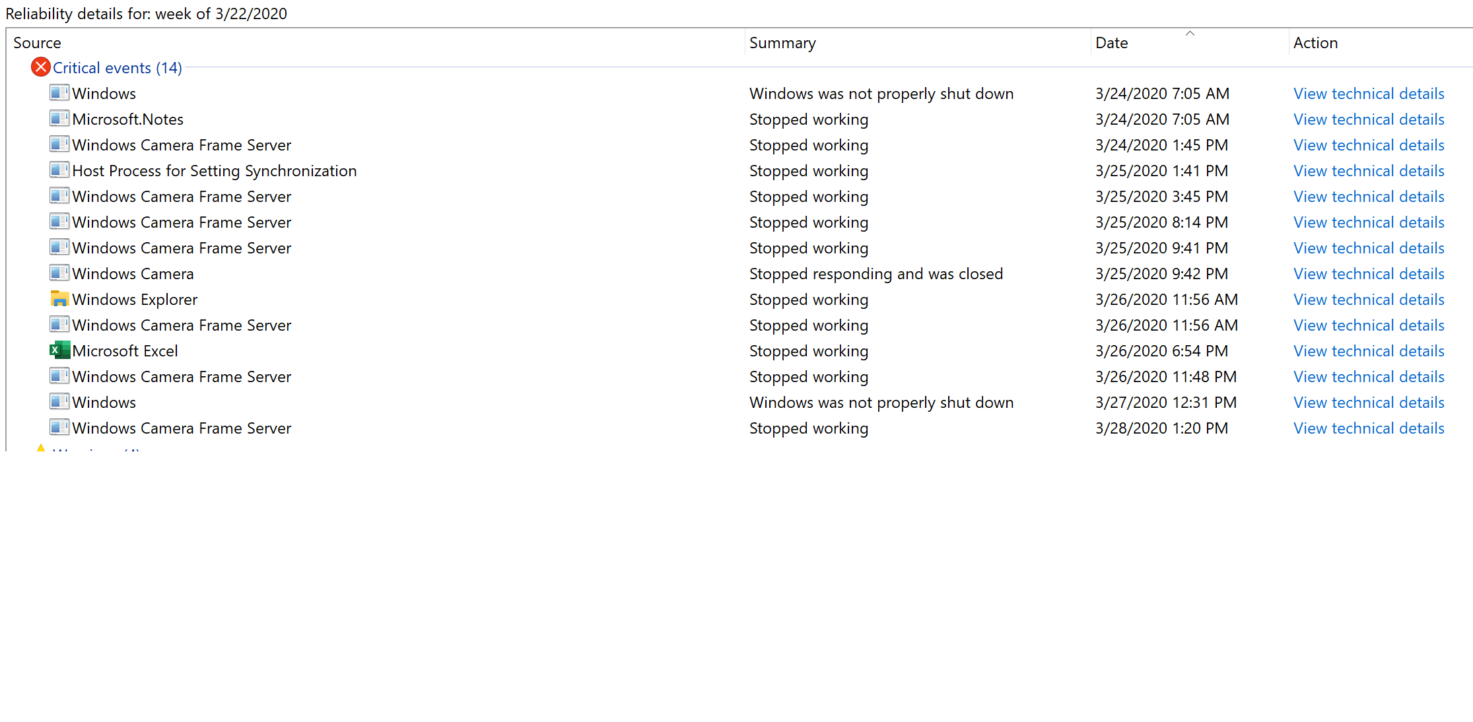
Task: View technical details for 3/25/2020 3:45 PM event
Action: pyautogui.click(x=1369, y=197)
